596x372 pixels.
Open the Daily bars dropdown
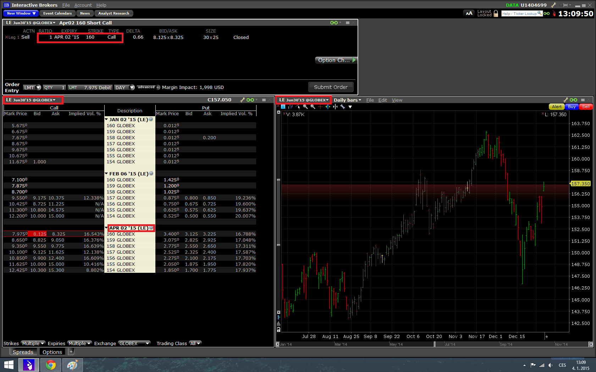(347, 100)
